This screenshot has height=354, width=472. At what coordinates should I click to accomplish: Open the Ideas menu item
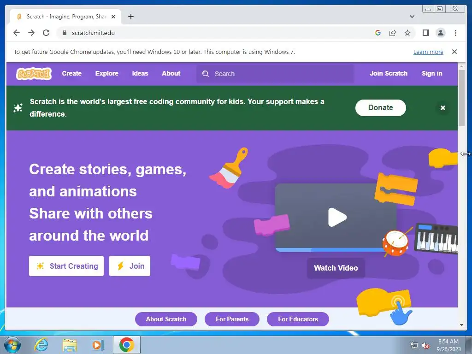(140, 73)
